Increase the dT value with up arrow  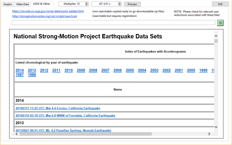click(x=120, y=3)
